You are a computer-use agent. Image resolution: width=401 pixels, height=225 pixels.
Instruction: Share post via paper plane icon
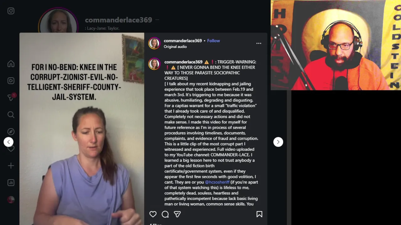coord(177,214)
